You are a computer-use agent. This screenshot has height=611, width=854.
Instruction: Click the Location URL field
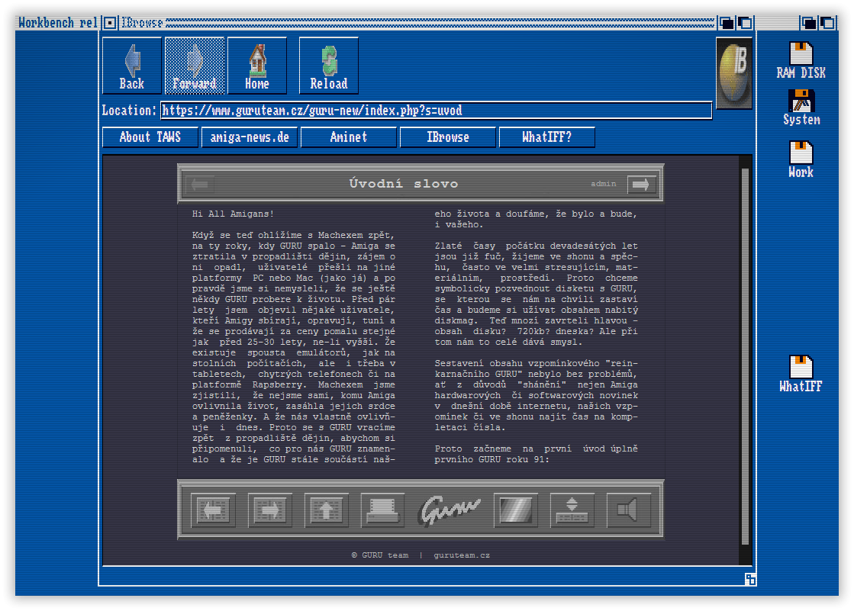tap(437, 111)
